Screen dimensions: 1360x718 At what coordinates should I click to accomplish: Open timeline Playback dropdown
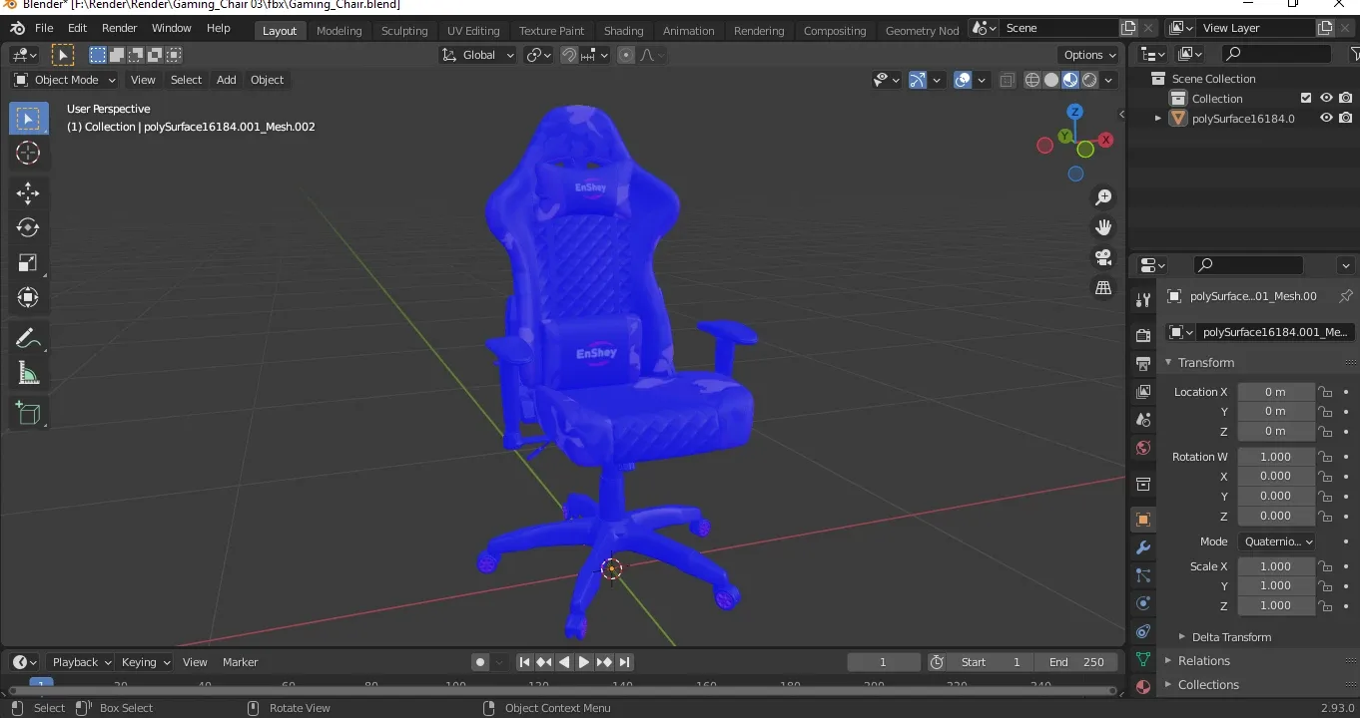(81, 662)
